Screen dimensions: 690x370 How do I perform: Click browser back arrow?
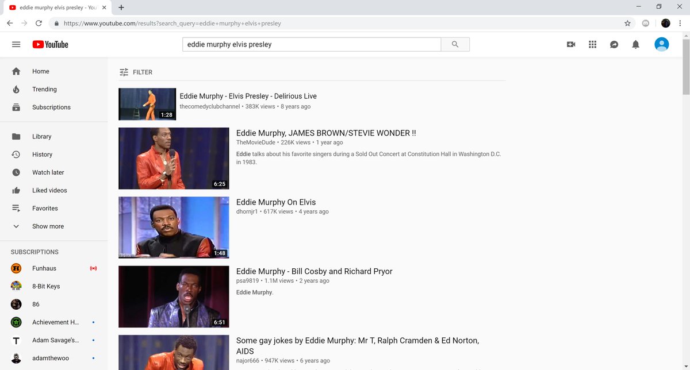tap(10, 24)
